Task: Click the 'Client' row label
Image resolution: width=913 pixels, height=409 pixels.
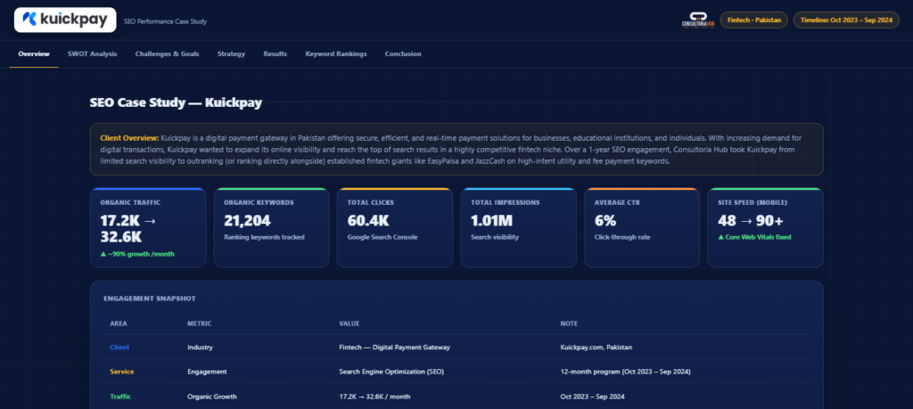Action: pos(120,348)
